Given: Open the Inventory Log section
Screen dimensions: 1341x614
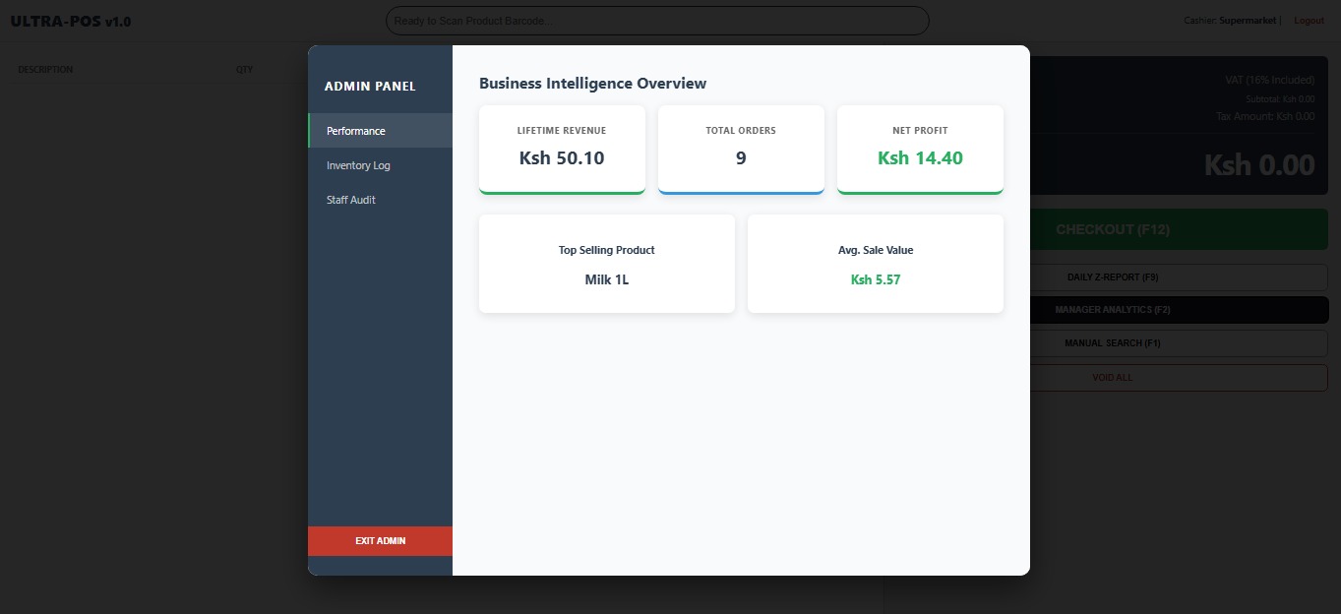Looking at the screenshot, I should point(357,164).
